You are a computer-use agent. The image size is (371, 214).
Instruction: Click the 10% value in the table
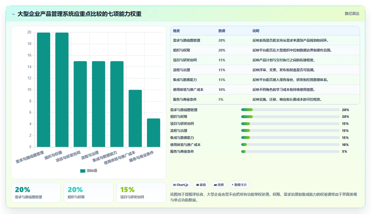pos(222,90)
